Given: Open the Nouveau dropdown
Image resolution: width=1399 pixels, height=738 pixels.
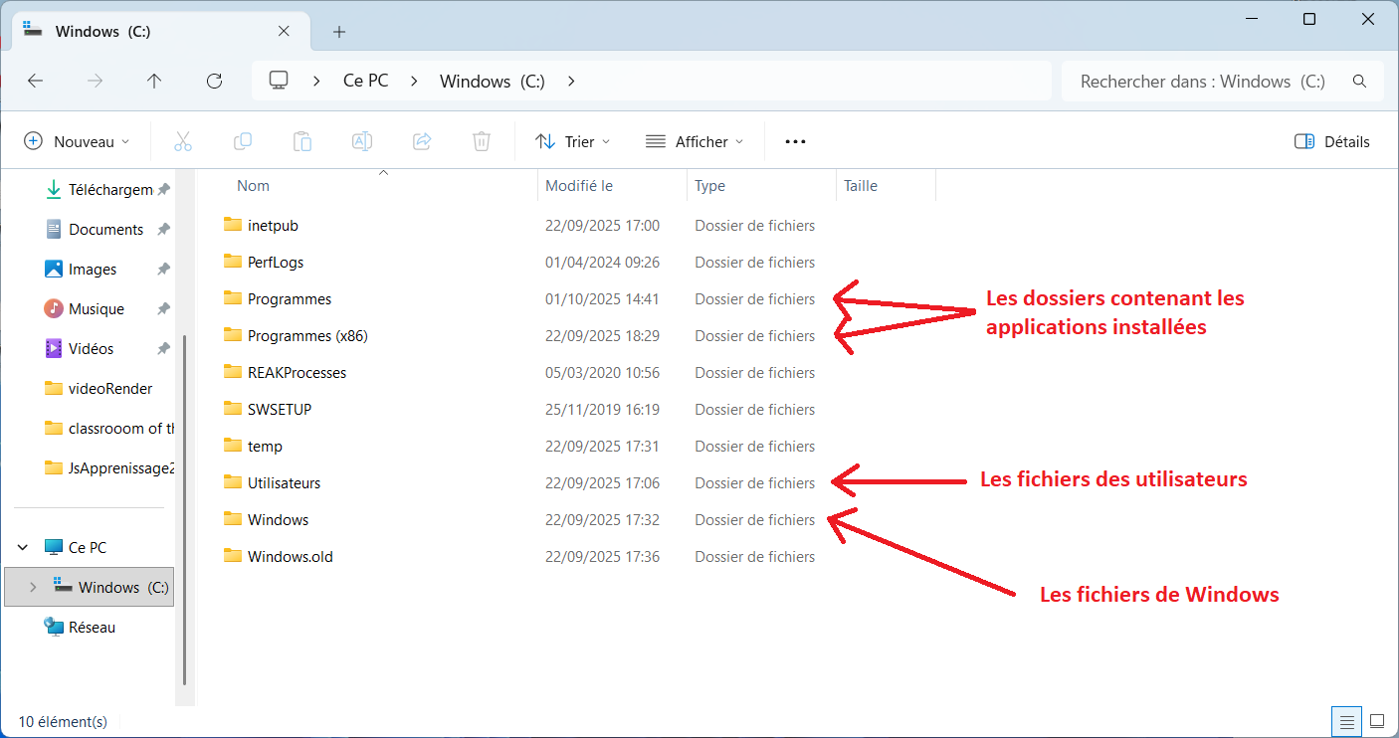Looking at the screenshot, I should coord(77,141).
